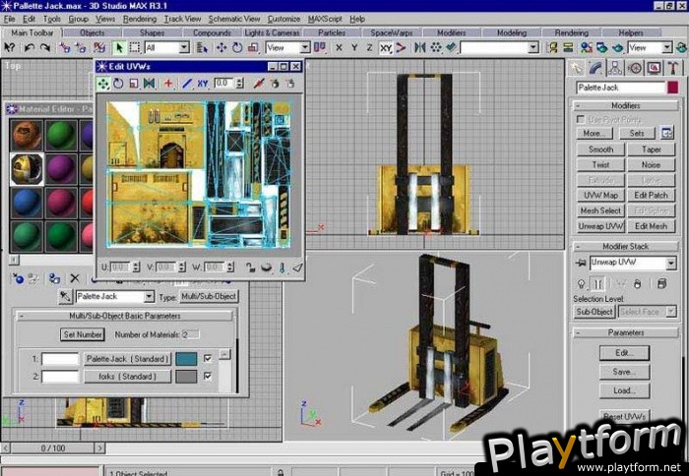Switch to the Objects toolbar tab

[x=92, y=32]
